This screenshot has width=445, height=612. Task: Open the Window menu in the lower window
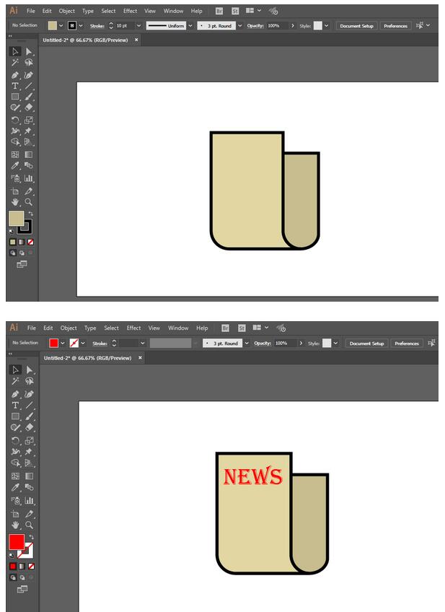(178, 328)
